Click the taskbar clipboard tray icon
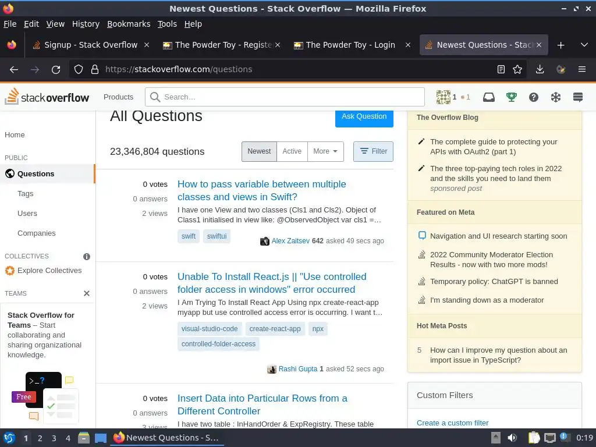 534,438
